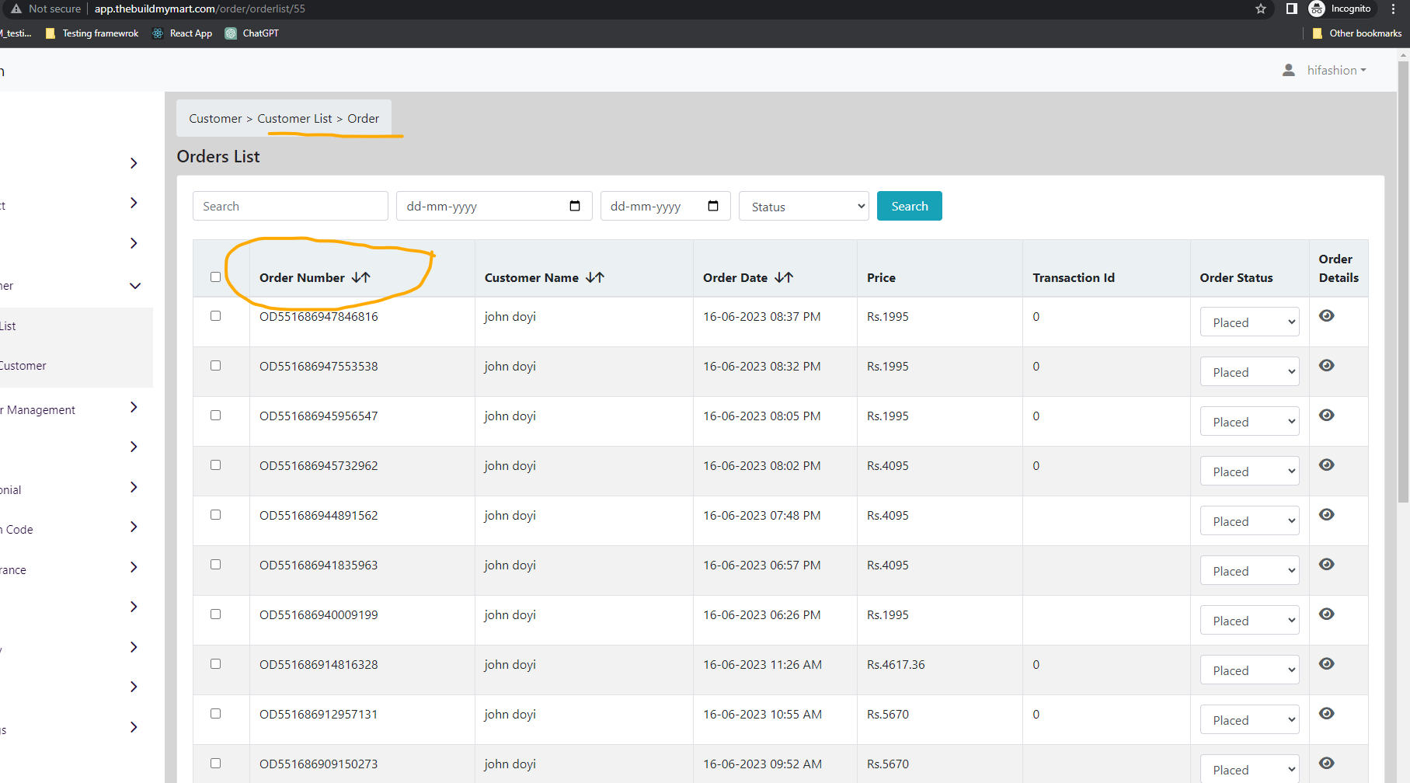Click the blue Search button

coord(910,206)
